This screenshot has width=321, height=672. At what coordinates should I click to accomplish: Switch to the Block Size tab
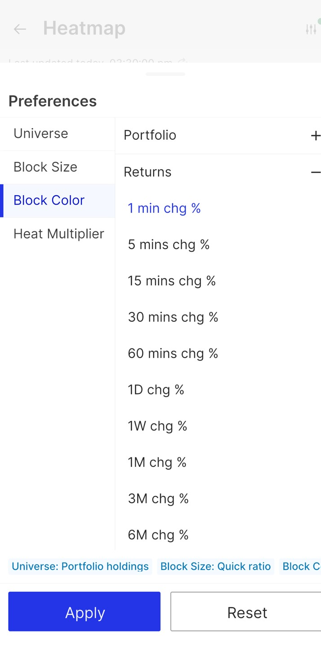[45, 167]
